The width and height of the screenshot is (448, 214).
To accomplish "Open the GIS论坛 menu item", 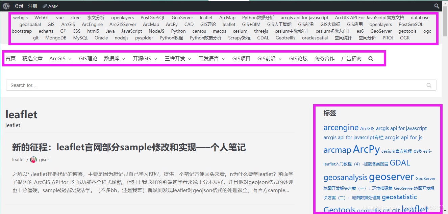I will coord(298,58).
